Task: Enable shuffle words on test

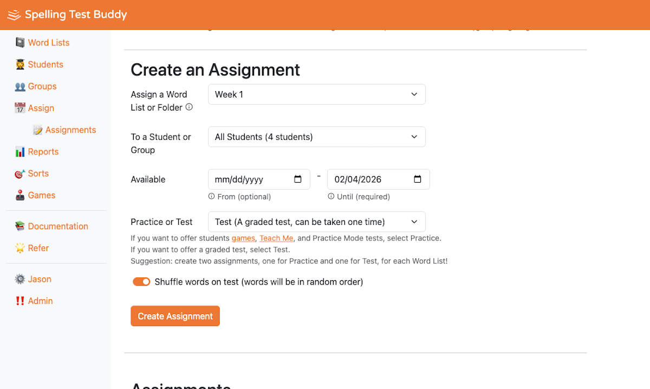Action: (141, 282)
